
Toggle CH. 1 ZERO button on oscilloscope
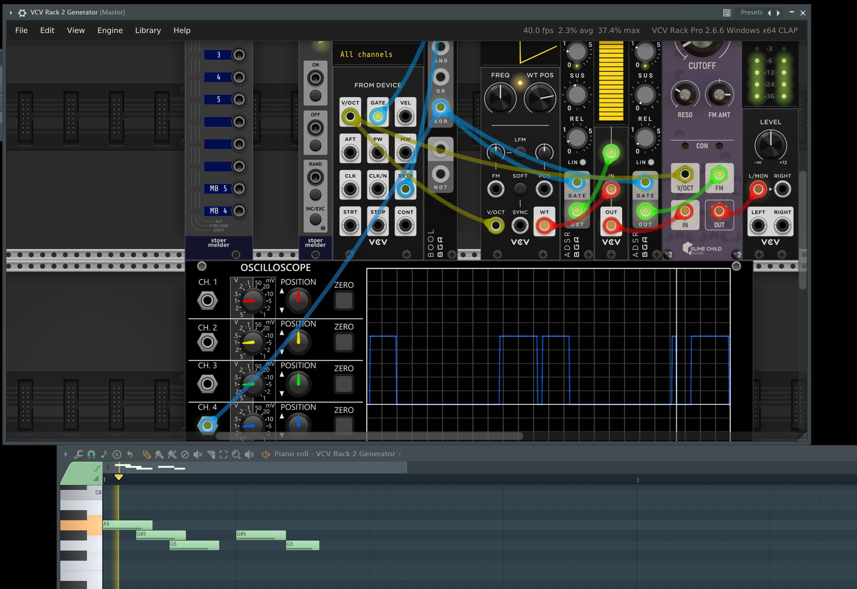(x=344, y=300)
